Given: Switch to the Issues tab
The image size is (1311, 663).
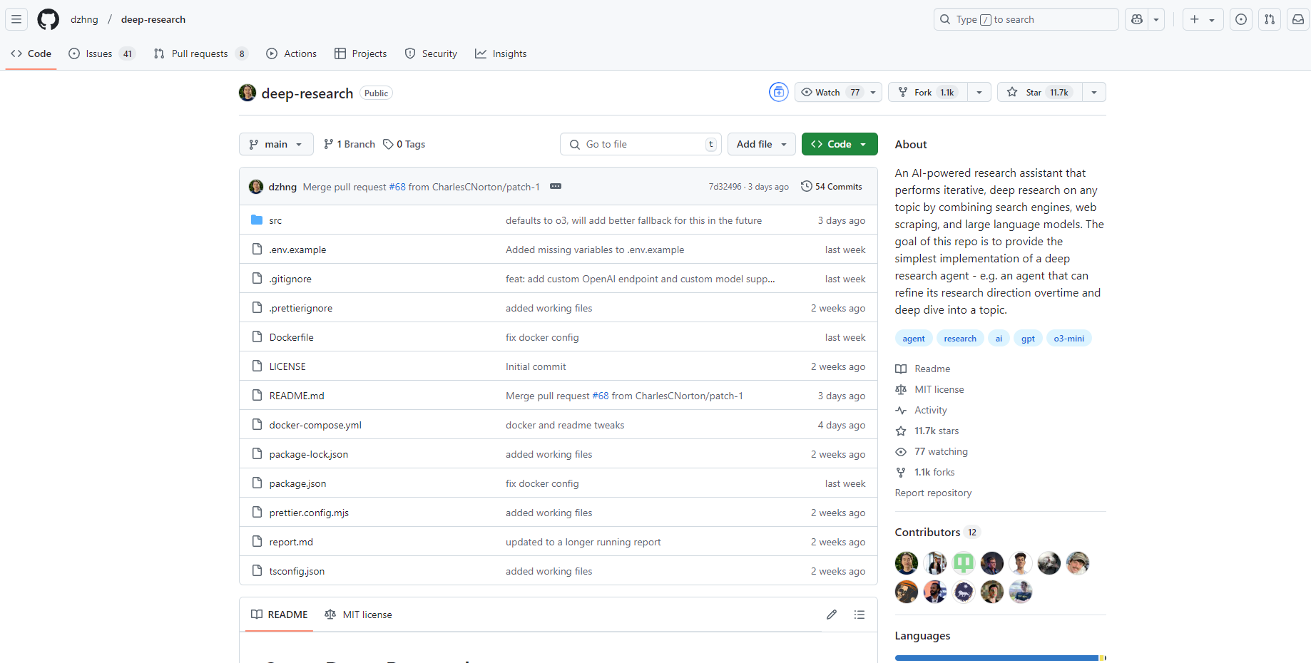Looking at the screenshot, I should point(102,53).
